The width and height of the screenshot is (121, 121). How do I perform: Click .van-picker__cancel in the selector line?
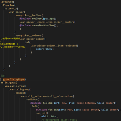point(33,22)
